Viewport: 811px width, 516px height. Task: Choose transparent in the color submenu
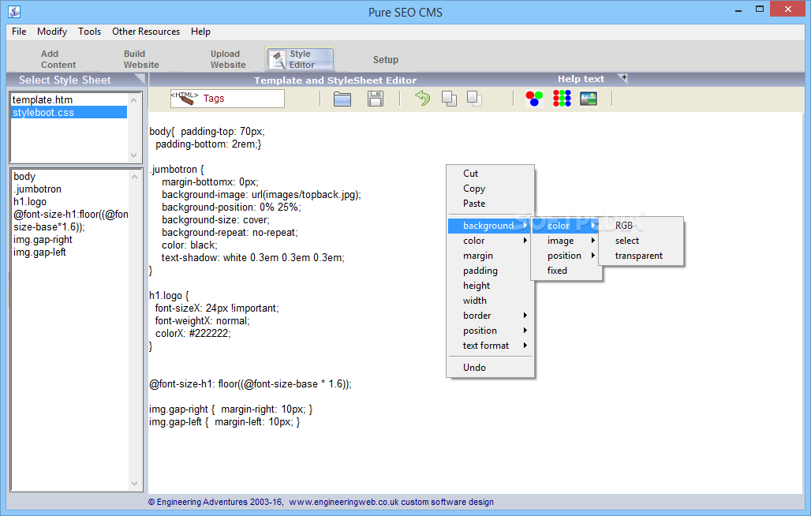(641, 256)
